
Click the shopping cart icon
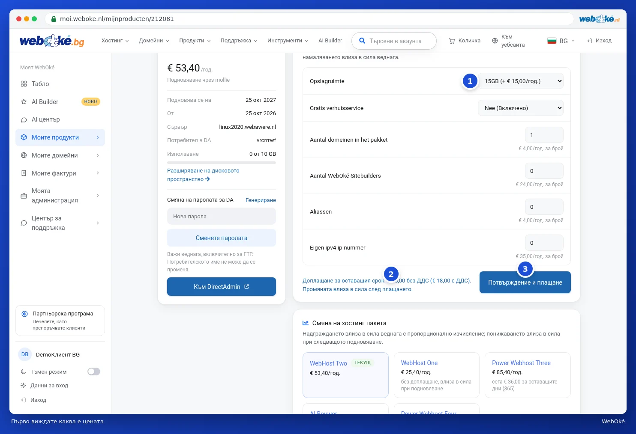[452, 41]
